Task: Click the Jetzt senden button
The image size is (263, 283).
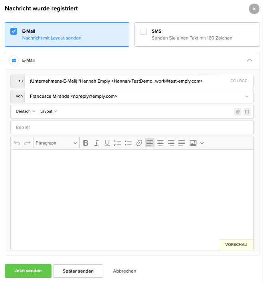Action: tap(28, 271)
